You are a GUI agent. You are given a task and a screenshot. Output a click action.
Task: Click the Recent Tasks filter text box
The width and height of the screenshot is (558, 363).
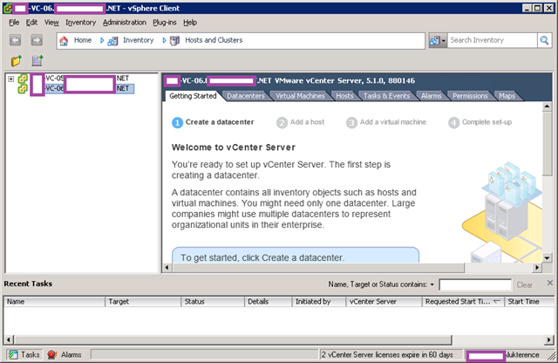click(x=475, y=285)
